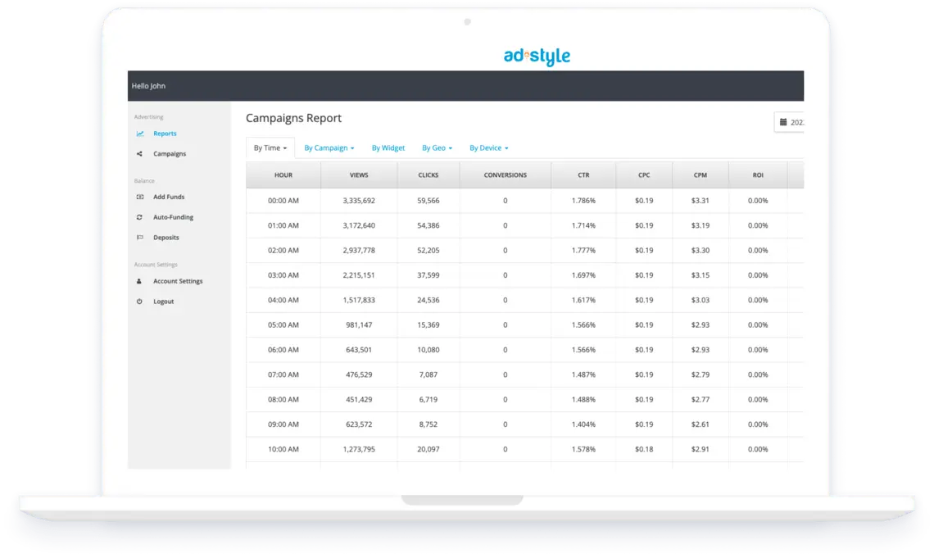934x558 pixels.
Task: Click the Reports chart icon in sidebar
Action: 140,134
